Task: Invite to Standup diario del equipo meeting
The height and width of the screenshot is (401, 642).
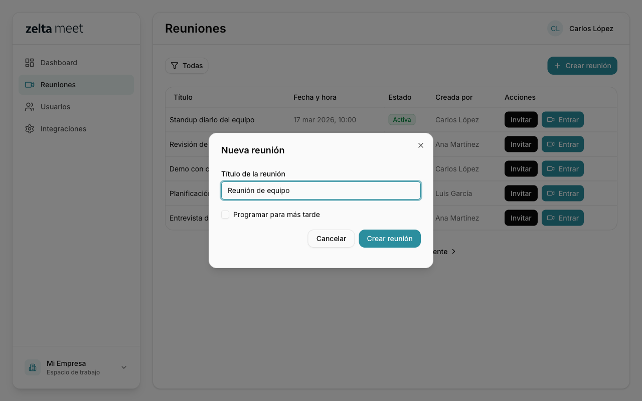Action: pyautogui.click(x=521, y=120)
